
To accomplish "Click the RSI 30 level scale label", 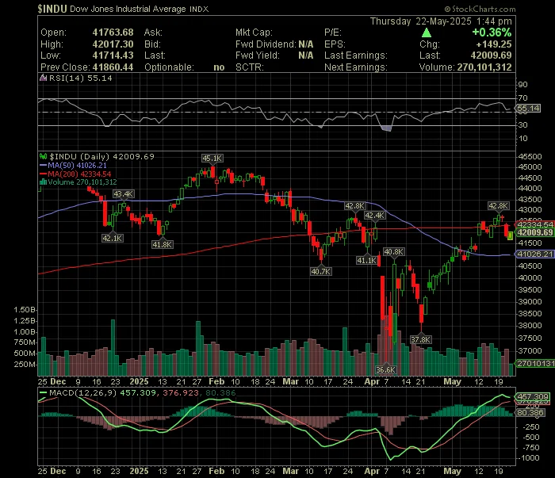I will click(x=522, y=125).
